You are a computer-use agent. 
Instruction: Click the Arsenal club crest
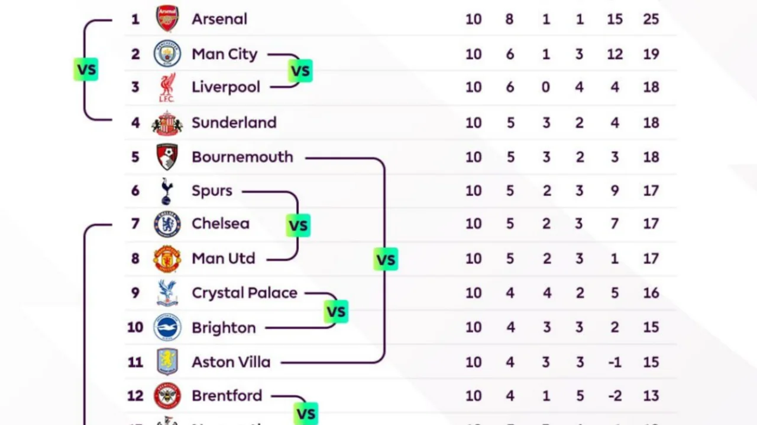click(167, 19)
